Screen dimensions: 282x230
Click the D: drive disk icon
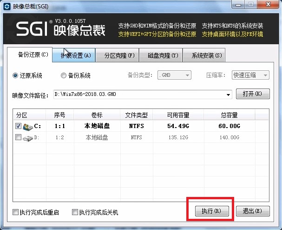coord(28,138)
